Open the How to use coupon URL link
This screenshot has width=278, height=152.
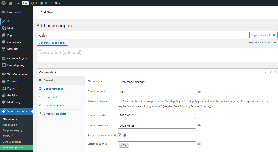pyautogui.click(x=263, y=43)
